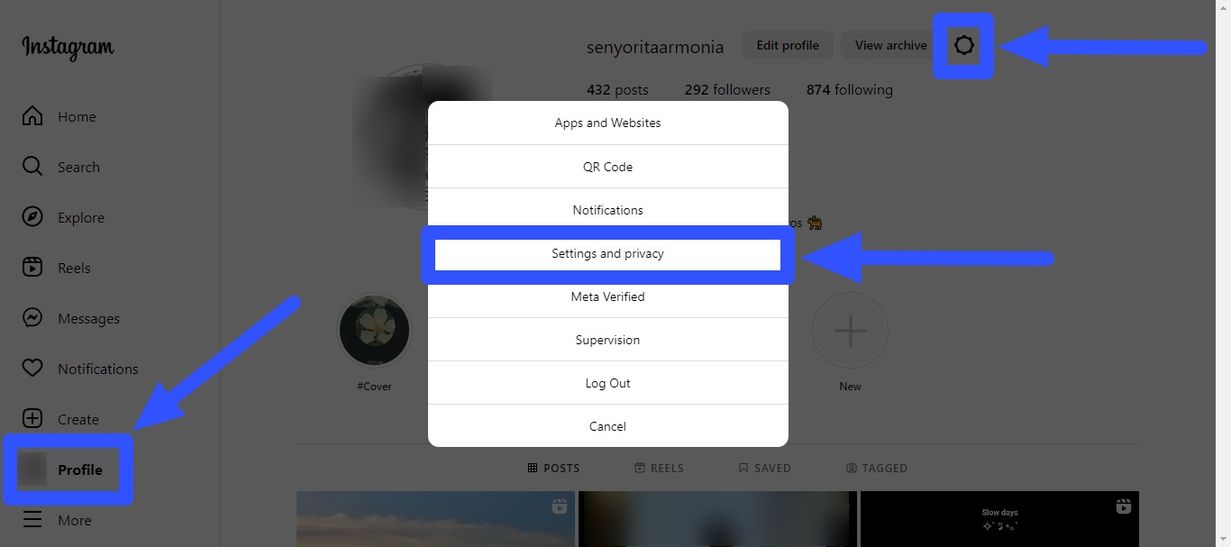Screen dimensions: 1231x547
Task: View the account's QR Code
Action: pos(607,166)
